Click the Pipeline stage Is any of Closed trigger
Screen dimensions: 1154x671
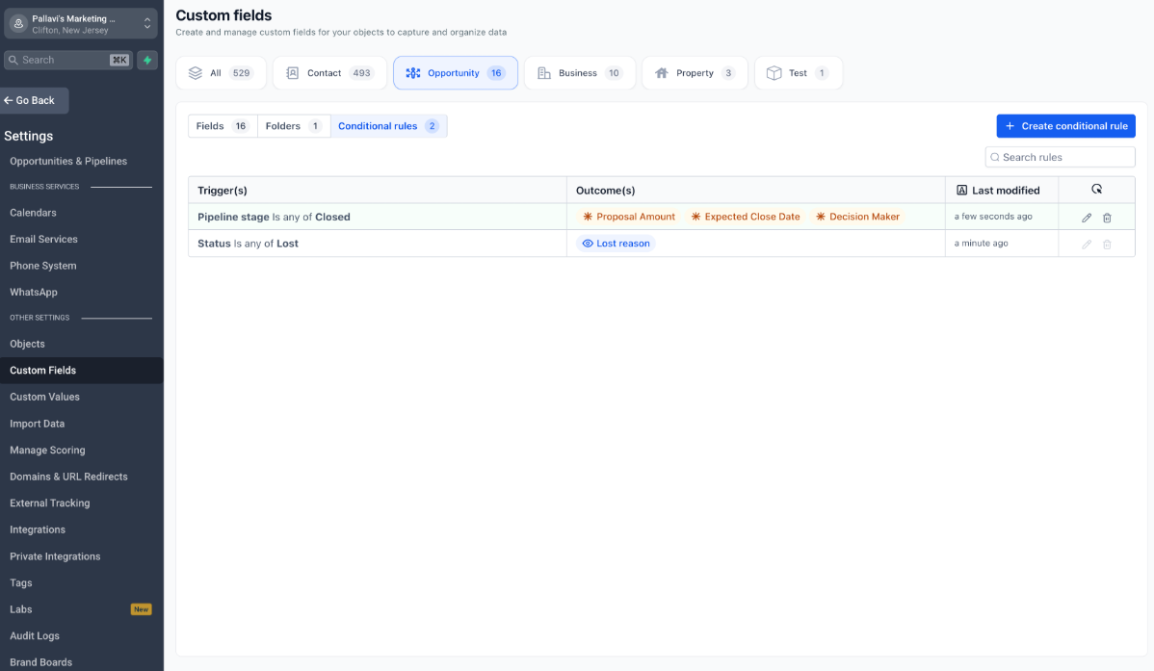click(x=274, y=217)
